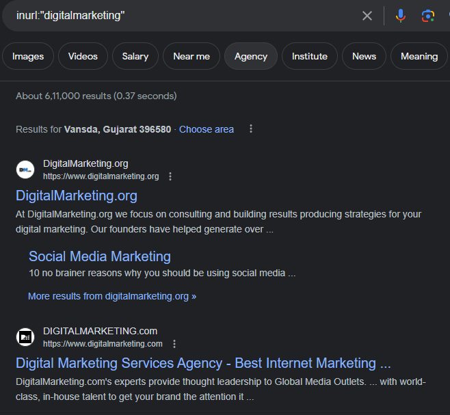The width and height of the screenshot is (450, 415).
Task: Select the Salary filter chip
Action: (x=135, y=56)
